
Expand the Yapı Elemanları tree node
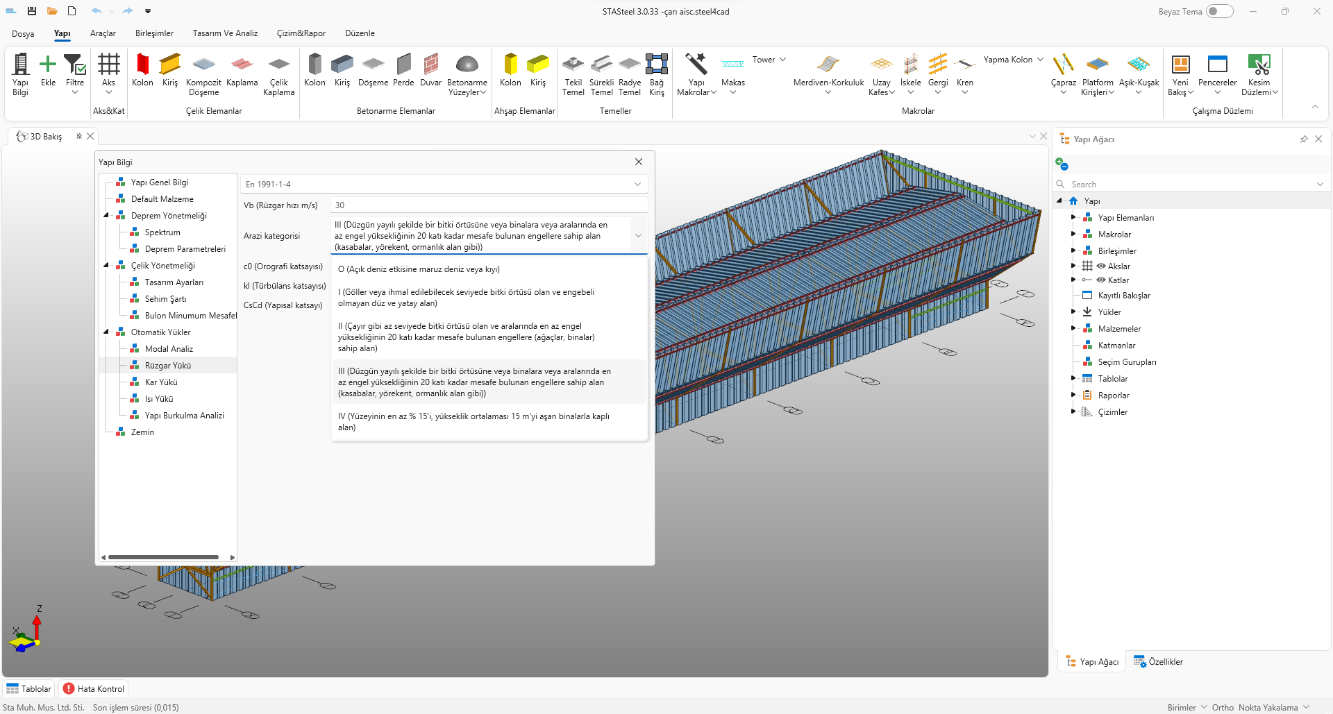(x=1073, y=217)
